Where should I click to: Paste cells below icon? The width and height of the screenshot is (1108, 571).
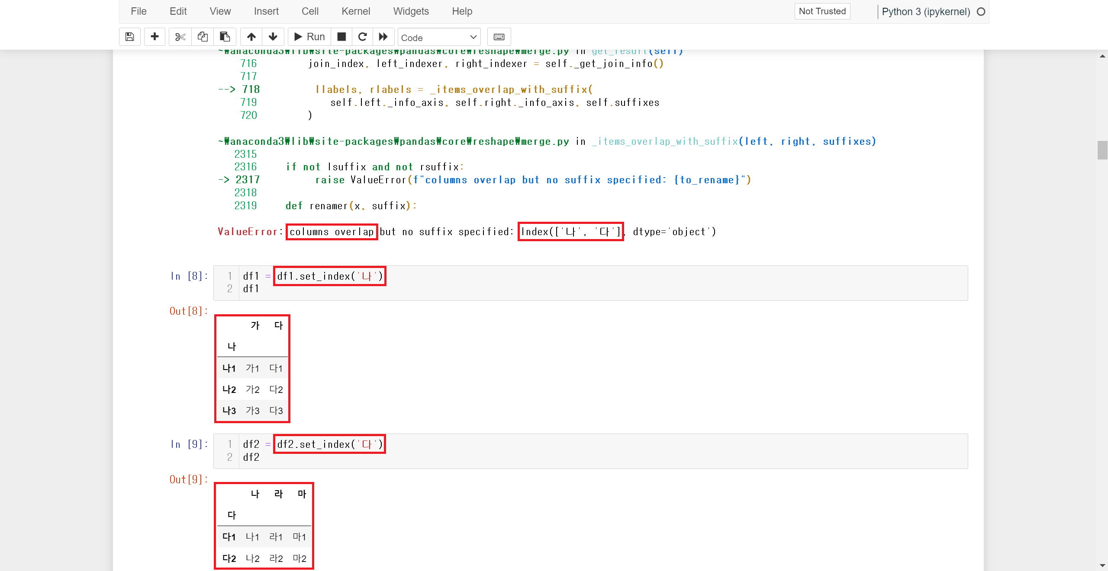[225, 37]
